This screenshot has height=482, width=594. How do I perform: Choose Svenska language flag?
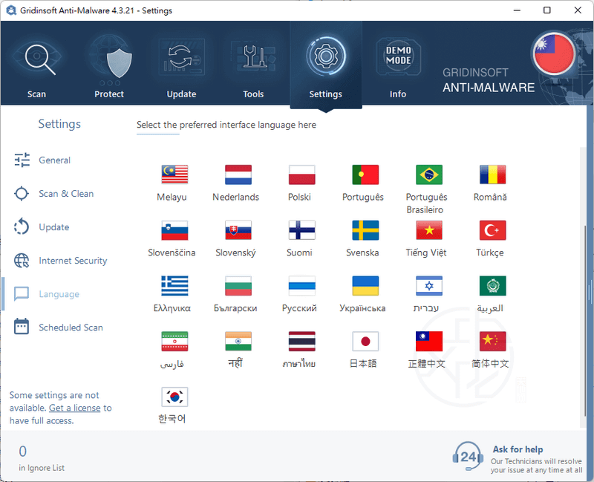coord(365,230)
